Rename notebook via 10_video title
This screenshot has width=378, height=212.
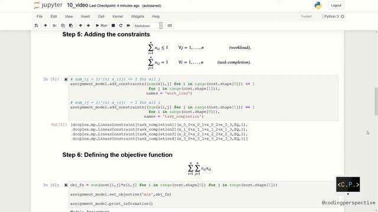coord(77,5)
